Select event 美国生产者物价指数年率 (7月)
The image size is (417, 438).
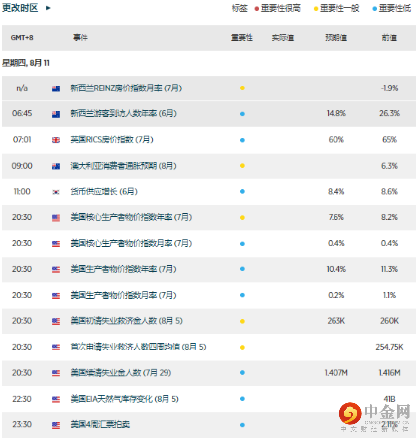tap(123, 269)
